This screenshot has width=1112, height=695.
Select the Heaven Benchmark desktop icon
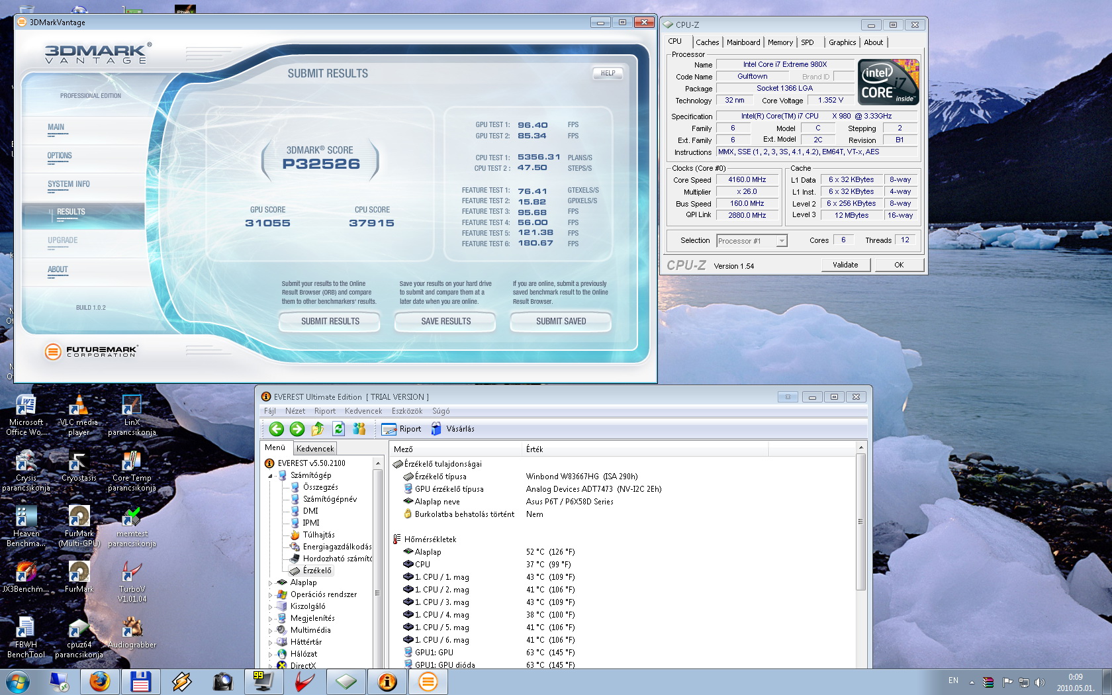(x=26, y=526)
